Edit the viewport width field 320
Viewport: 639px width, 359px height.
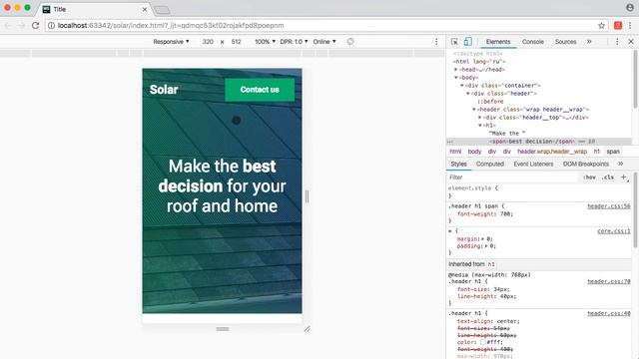coord(208,42)
